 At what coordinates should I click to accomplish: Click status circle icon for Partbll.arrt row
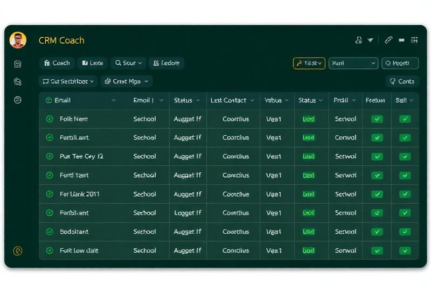(50, 137)
